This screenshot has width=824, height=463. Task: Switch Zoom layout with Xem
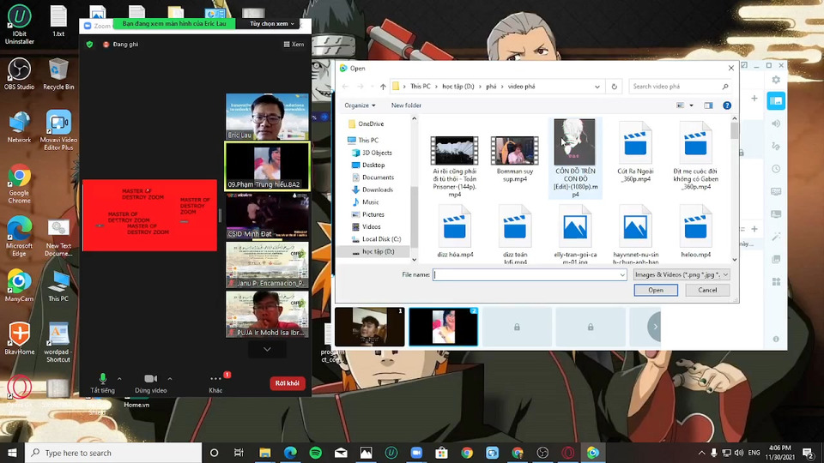(294, 45)
